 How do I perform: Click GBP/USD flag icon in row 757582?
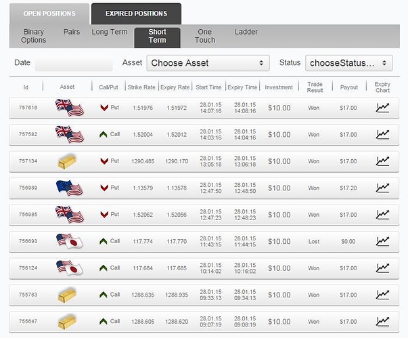70,134
